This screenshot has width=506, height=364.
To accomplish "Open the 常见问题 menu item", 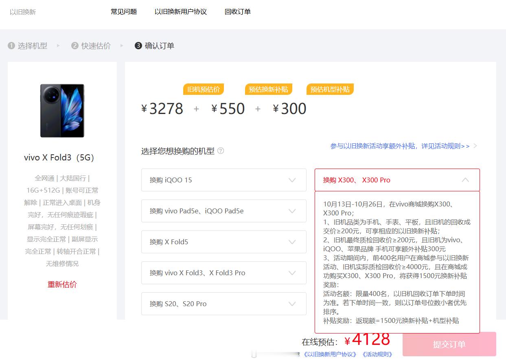I will pos(123,12).
